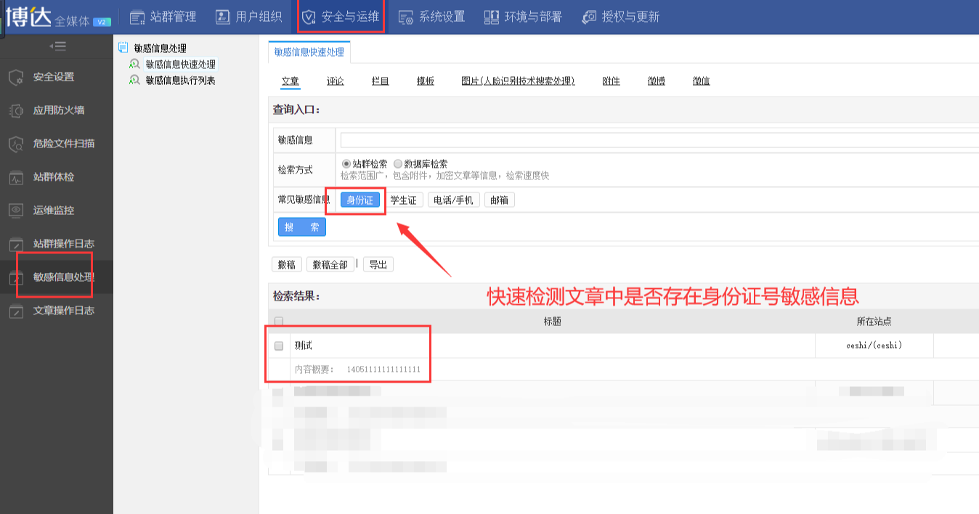The image size is (979, 514).
Task: Click the 授权与更新 icon in top bar
Action: click(x=590, y=17)
